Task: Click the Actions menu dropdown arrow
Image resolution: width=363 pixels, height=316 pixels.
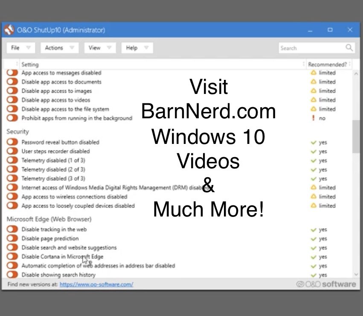Action: [72, 48]
